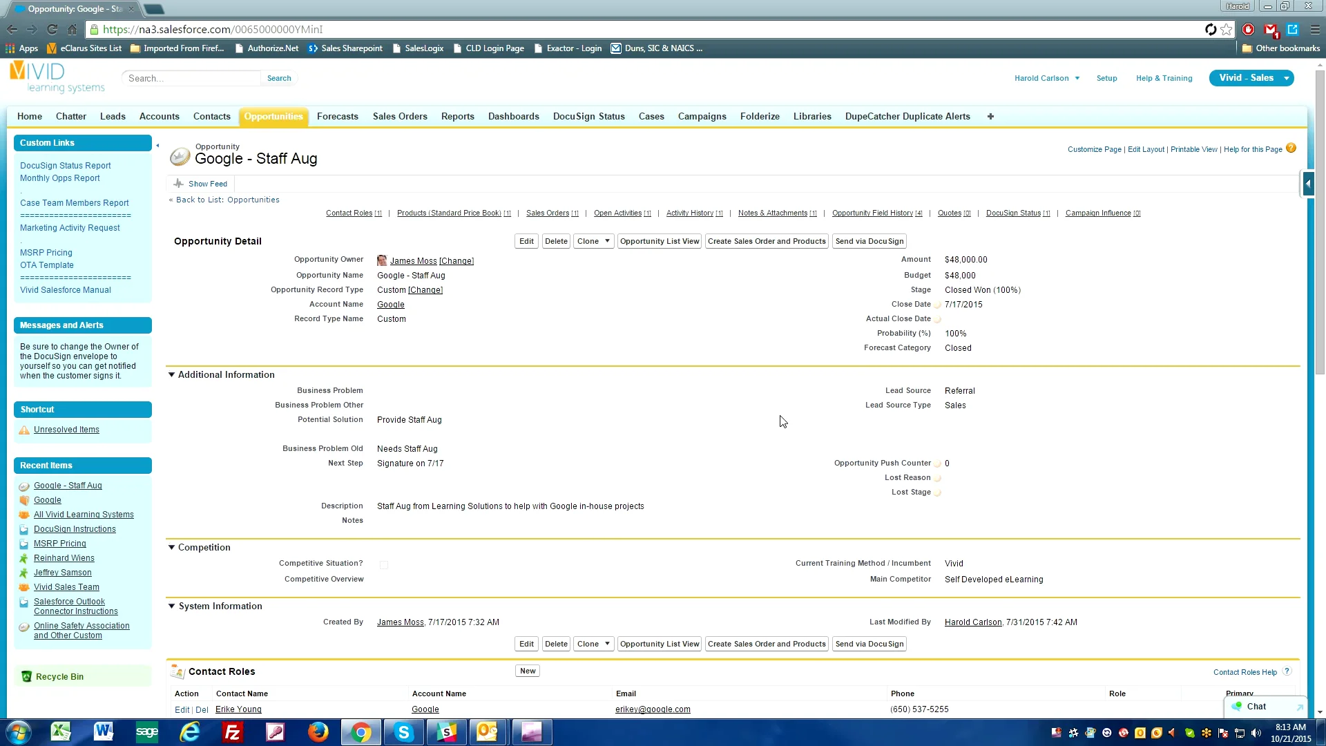Screen dimensions: 1326x746
Task: Click the Show Feed icon
Action: [x=178, y=184]
